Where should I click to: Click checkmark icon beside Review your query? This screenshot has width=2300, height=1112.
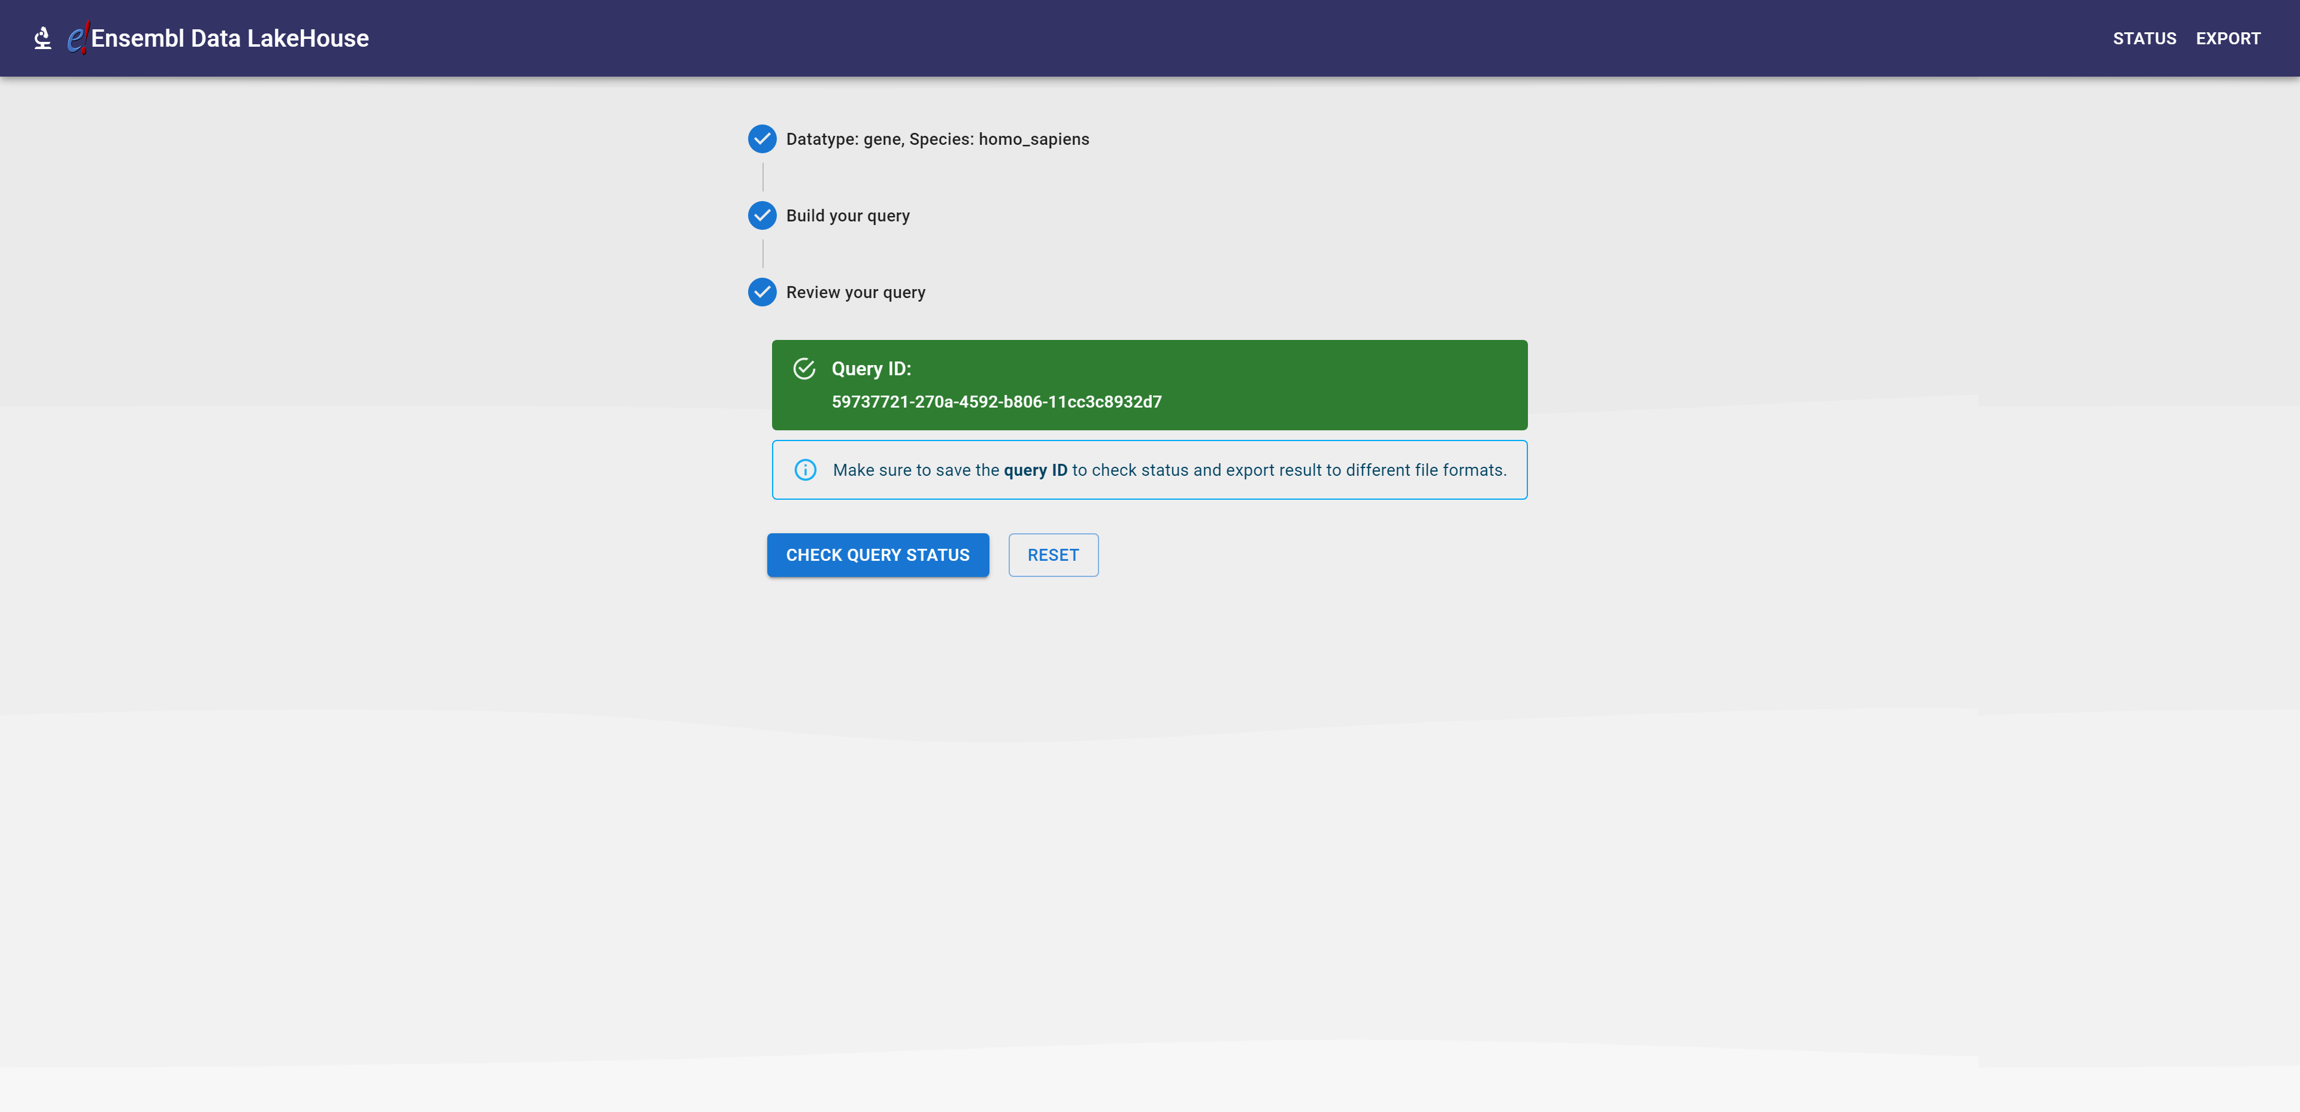click(762, 293)
